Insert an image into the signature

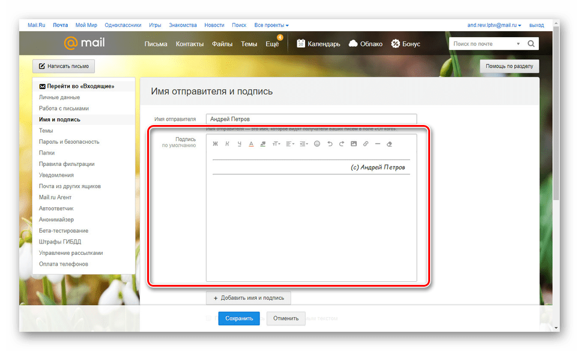pos(354,144)
